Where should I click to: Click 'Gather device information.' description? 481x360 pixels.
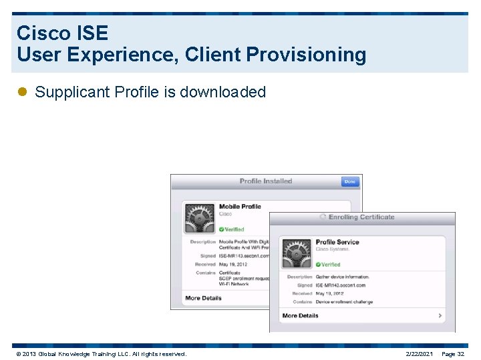coord(342,277)
